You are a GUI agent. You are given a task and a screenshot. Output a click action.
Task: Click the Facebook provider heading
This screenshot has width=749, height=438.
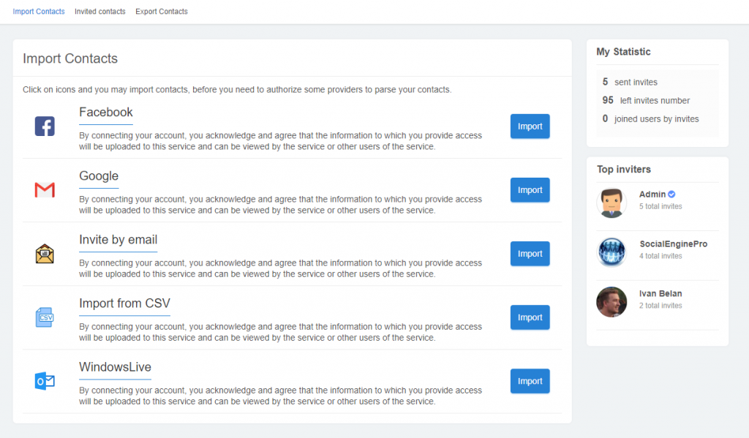point(106,113)
